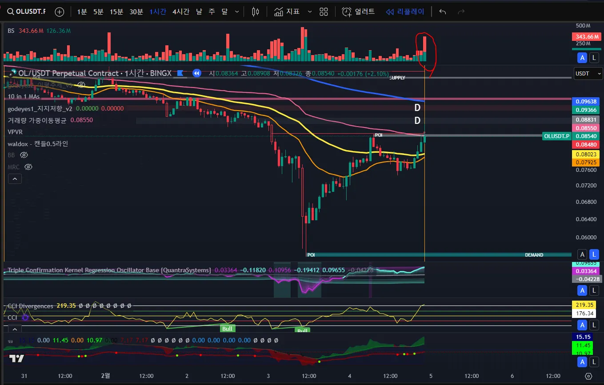Toggle log scale L in the bottom oscillator pane
Screen dimensions: 604x385
(x=593, y=363)
